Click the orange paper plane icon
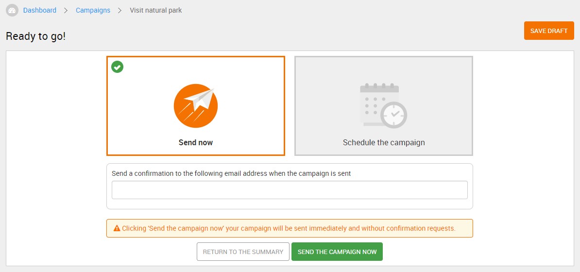The image size is (580, 272). point(196,106)
